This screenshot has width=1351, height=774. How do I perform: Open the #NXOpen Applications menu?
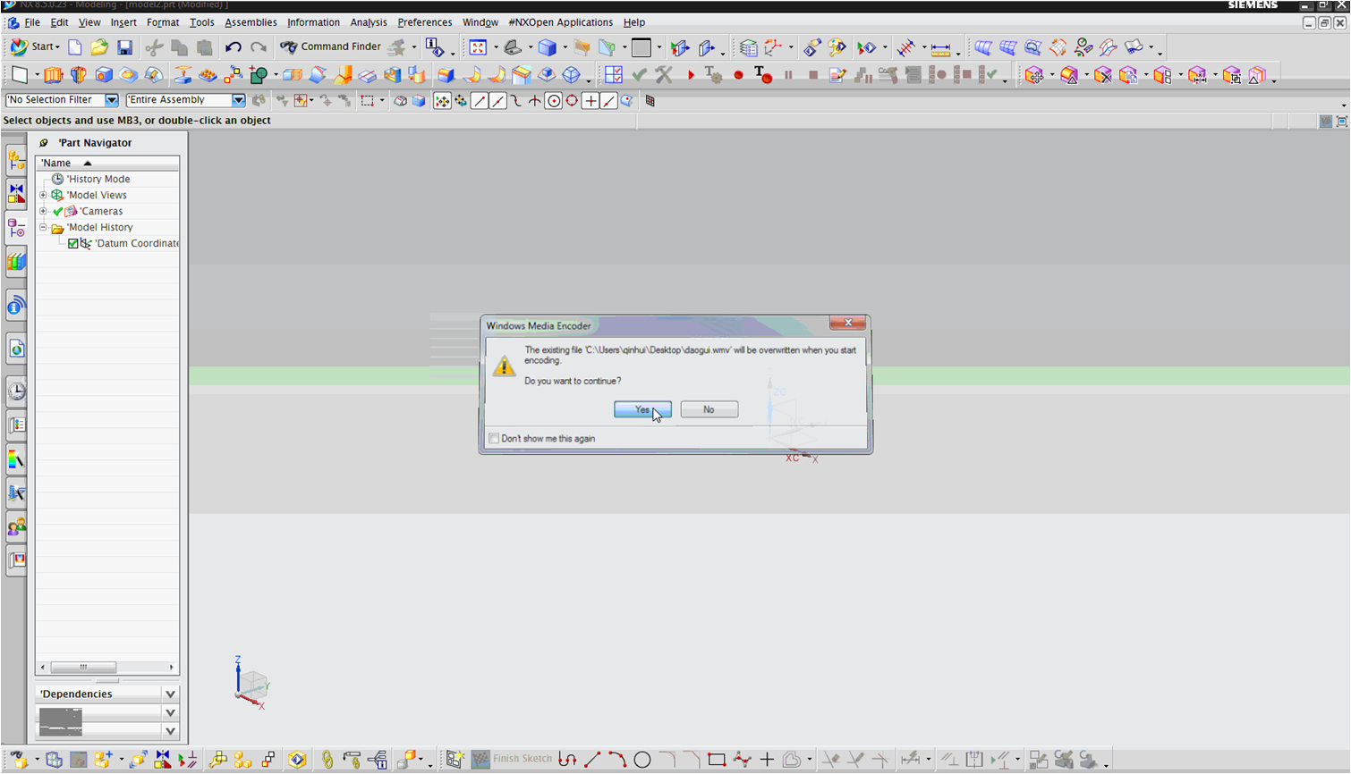pyautogui.click(x=560, y=22)
